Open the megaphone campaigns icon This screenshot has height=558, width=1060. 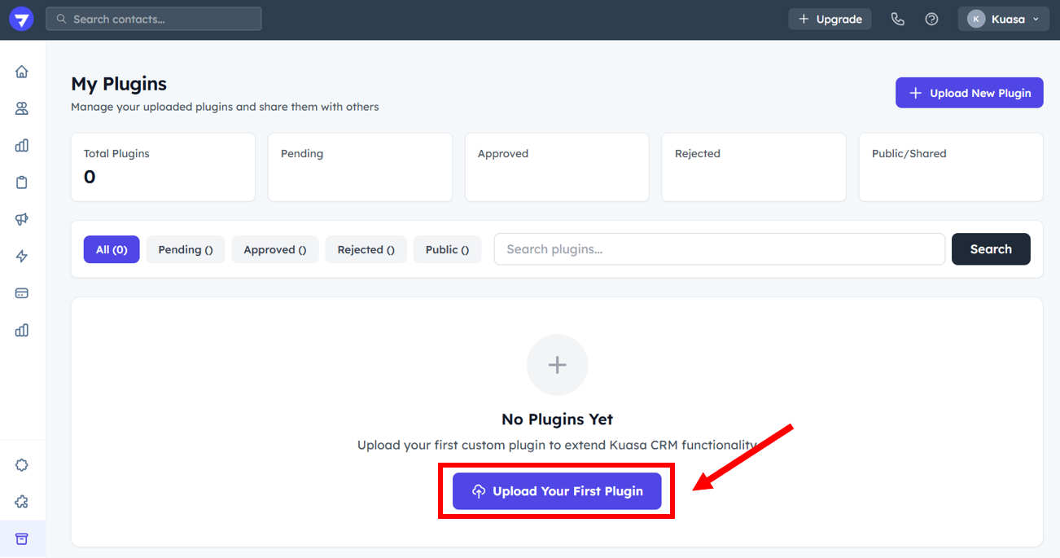coord(22,219)
